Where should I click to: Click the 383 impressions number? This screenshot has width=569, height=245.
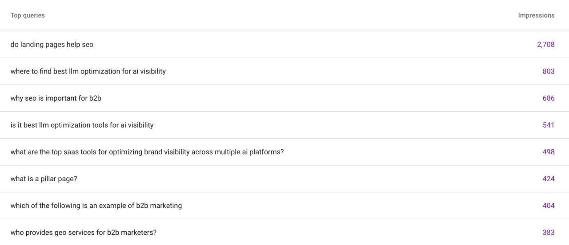tap(548, 233)
